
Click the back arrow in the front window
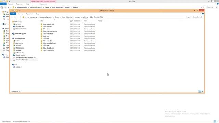12,17
